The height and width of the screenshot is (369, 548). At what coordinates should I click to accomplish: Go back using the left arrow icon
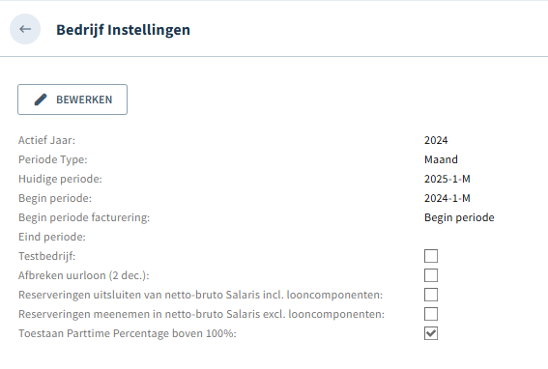tap(25, 29)
